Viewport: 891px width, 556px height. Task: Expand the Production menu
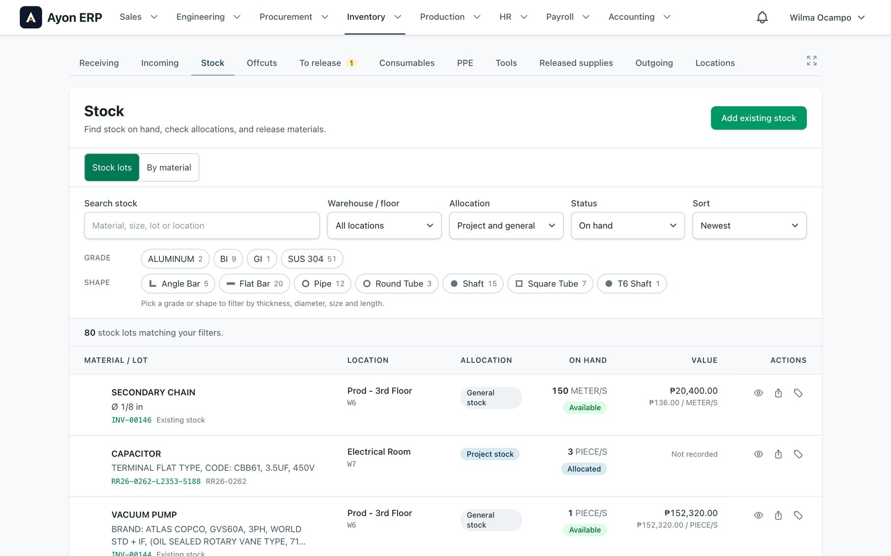[450, 17]
